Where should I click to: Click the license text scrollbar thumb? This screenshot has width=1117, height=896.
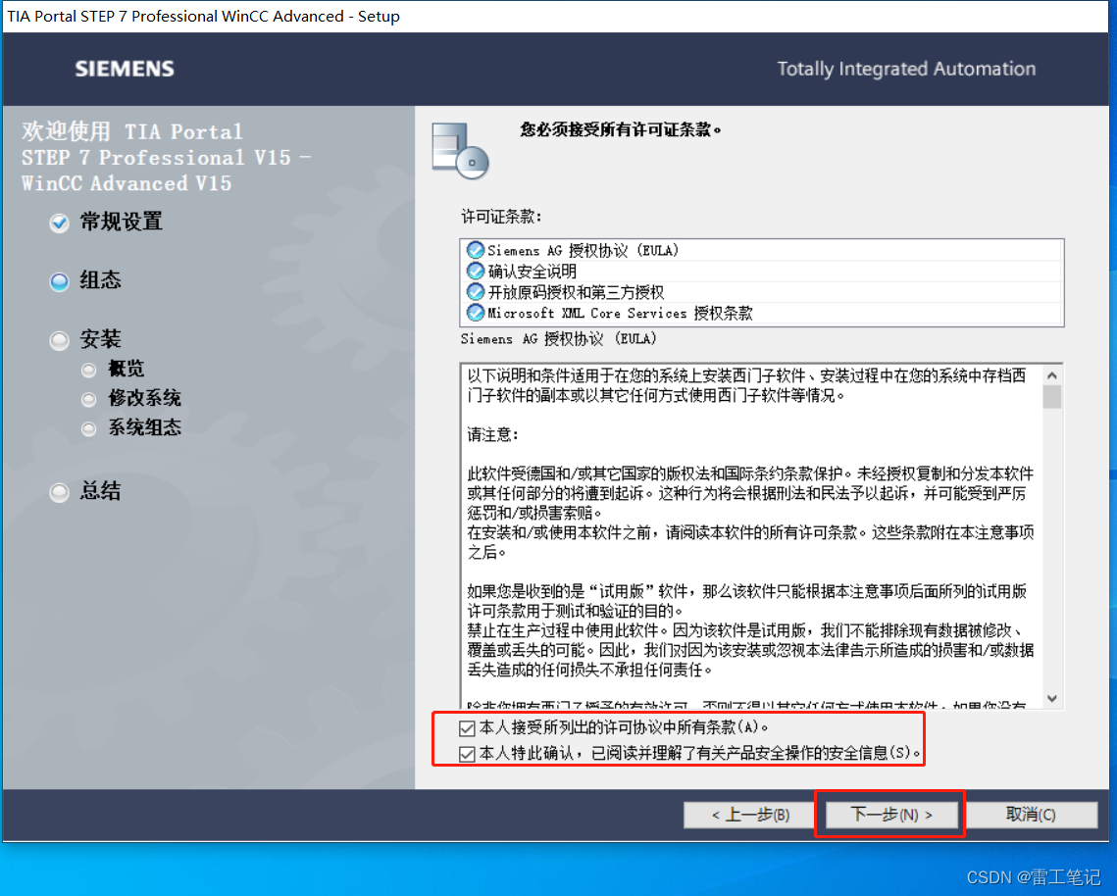[x=1052, y=397]
